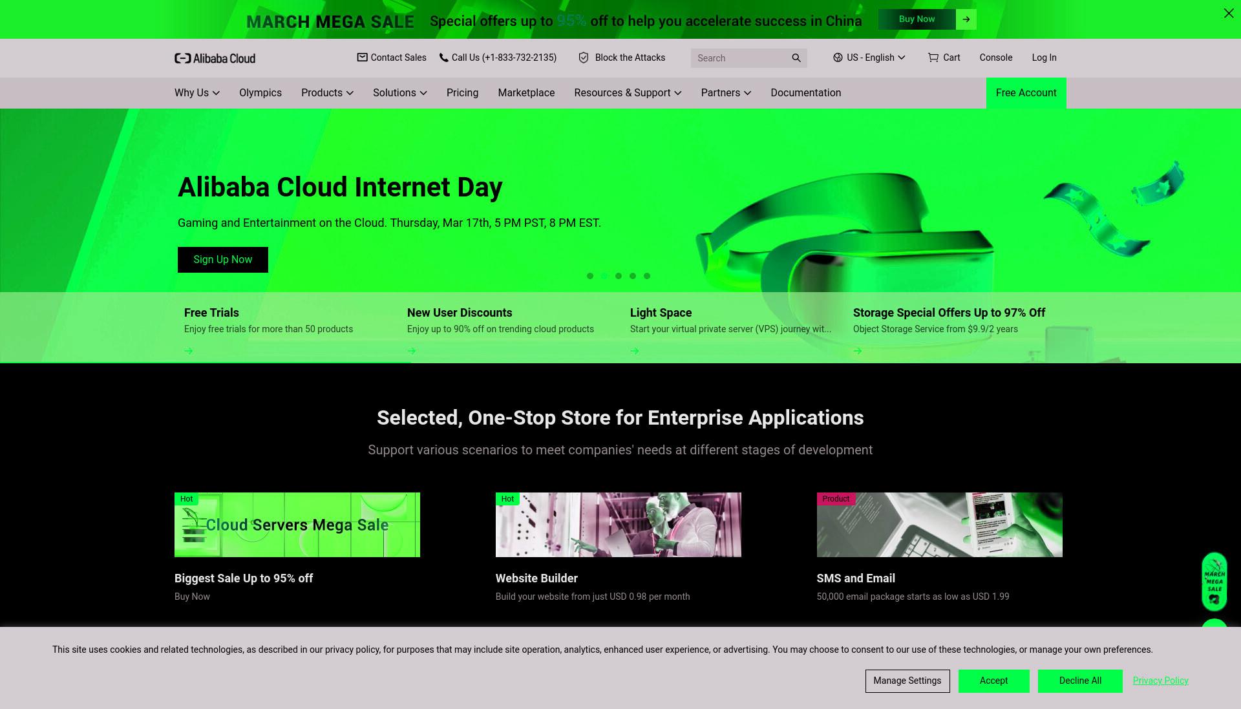Expand the Why Us menu
The height and width of the screenshot is (709, 1241).
196,93
